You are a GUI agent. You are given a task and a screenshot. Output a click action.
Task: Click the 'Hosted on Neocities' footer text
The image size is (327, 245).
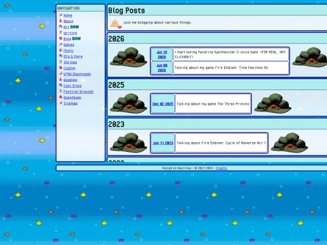pos(177,168)
